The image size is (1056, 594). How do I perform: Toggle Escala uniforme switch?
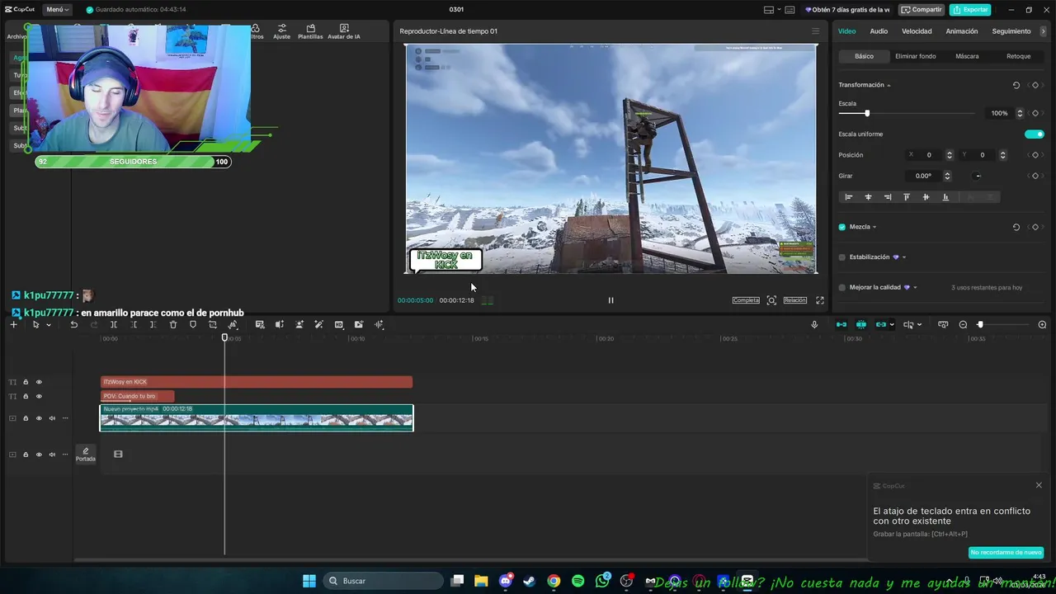1035,134
